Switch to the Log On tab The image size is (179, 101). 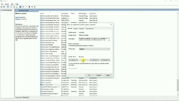(75, 29)
